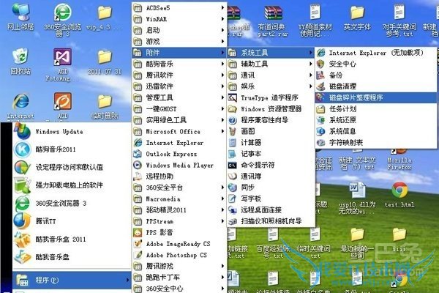439x293 pixels.
Task: Click 酷我音乐盒 2011 icon
Action: coord(23,240)
